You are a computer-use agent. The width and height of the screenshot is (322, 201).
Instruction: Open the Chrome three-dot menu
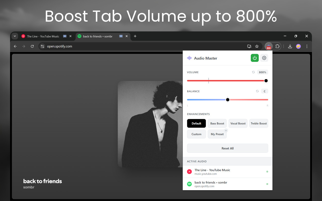coord(307,46)
